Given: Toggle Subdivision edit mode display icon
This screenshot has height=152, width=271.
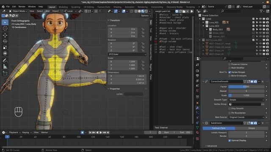Looking at the screenshot, I should point(249,123).
